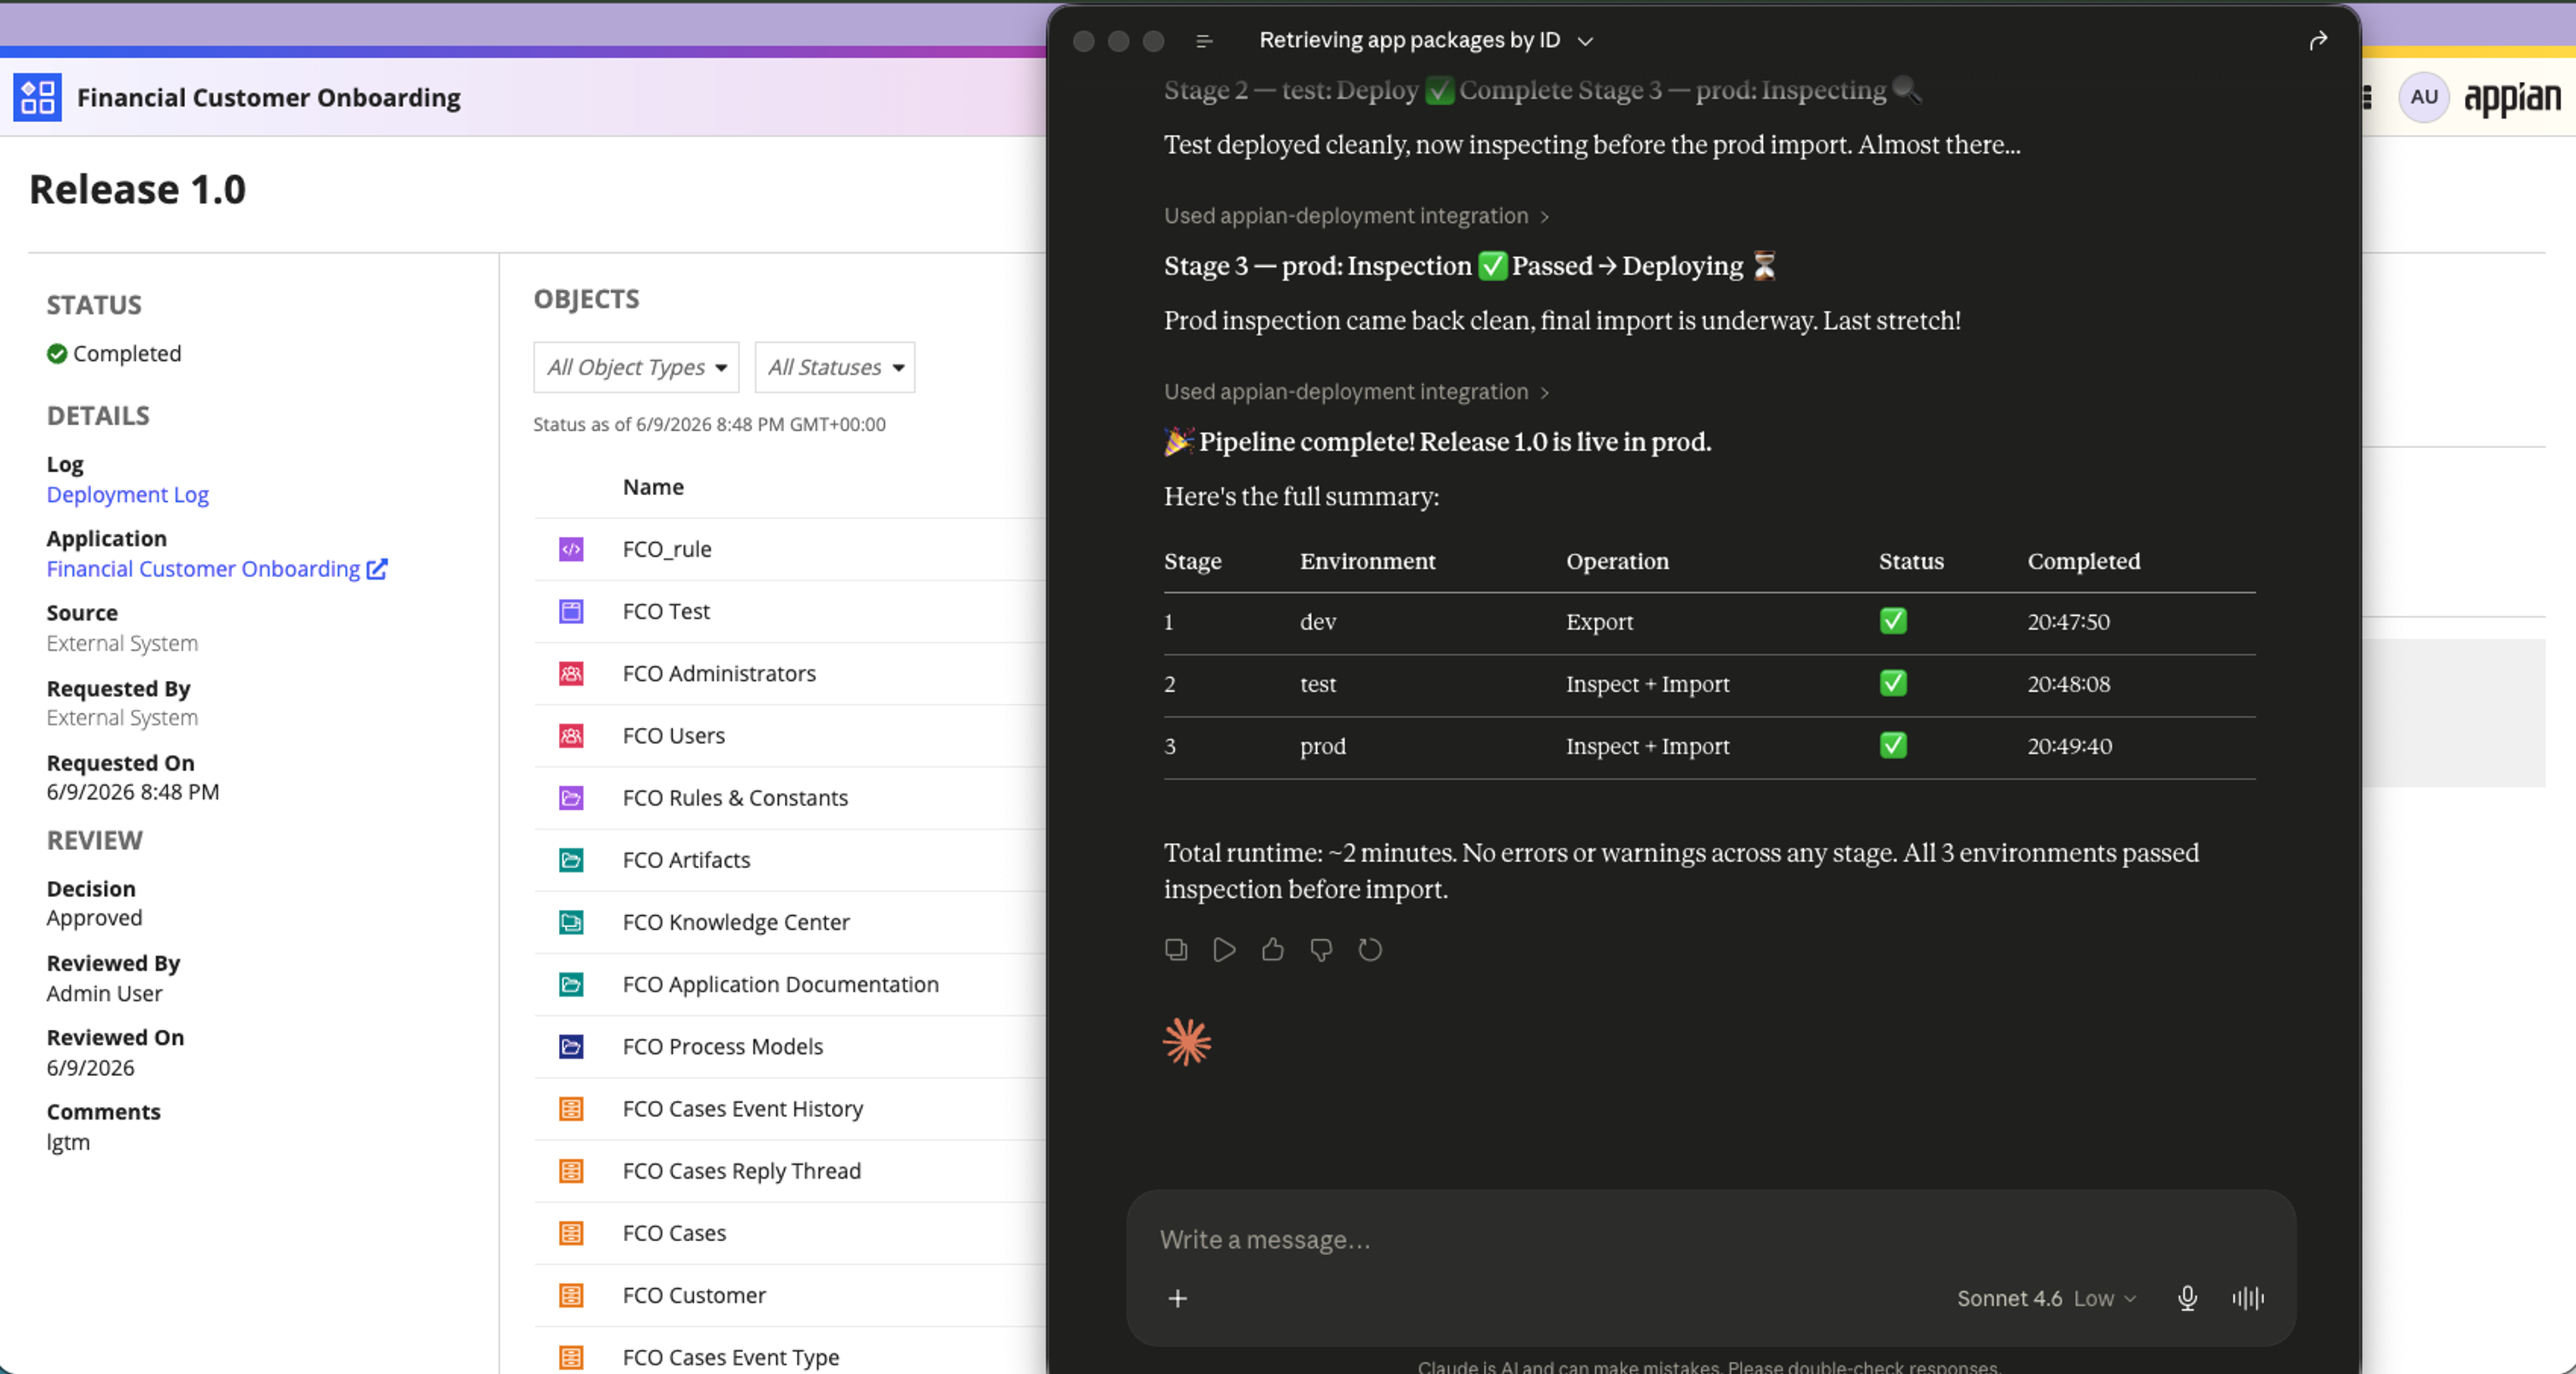Image resolution: width=2576 pixels, height=1374 pixels.
Task: Click the FCO Rules & Constants folder icon
Action: click(x=571, y=798)
